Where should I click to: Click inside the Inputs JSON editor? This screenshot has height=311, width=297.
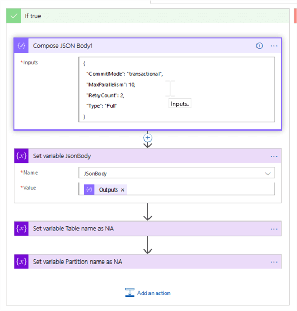(177, 89)
